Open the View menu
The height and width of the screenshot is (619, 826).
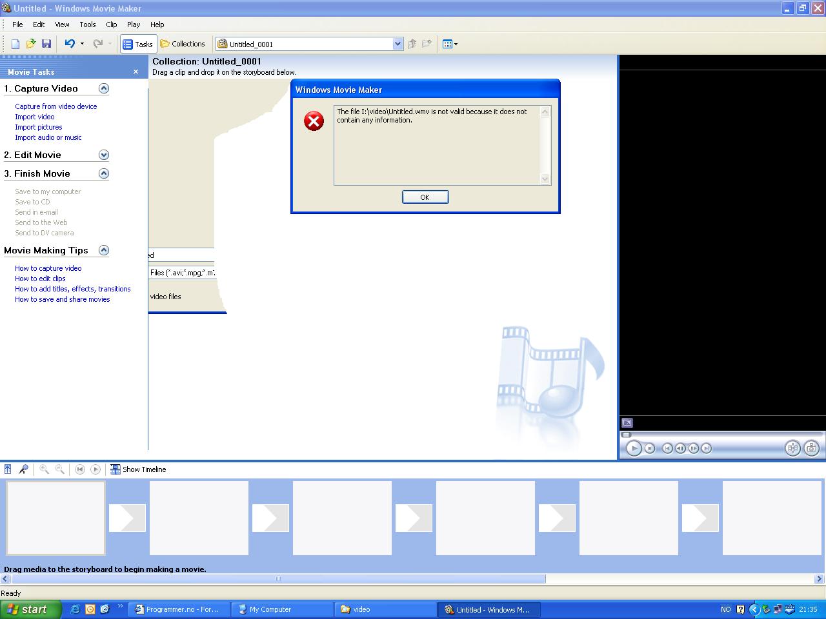62,25
